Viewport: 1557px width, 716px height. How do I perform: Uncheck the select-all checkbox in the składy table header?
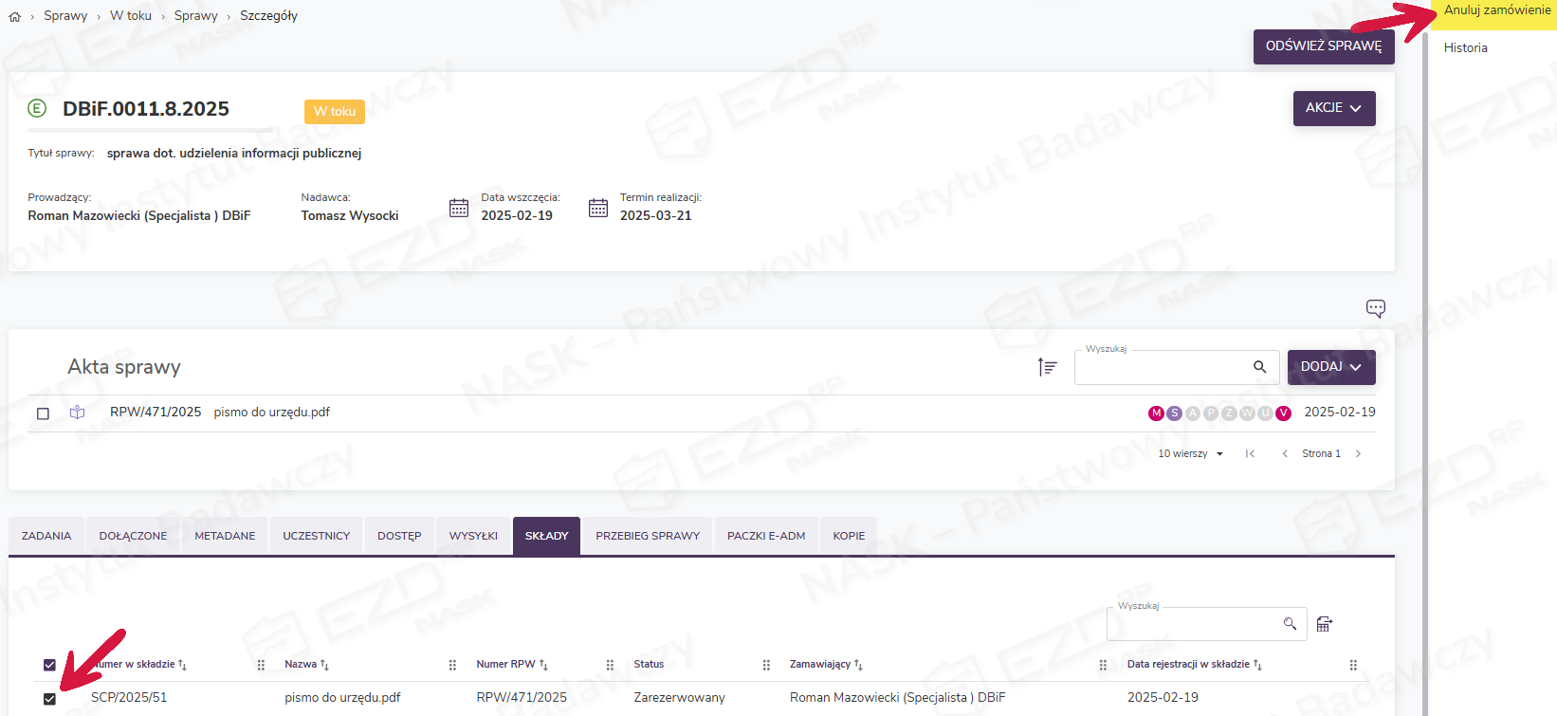pyautogui.click(x=49, y=665)
